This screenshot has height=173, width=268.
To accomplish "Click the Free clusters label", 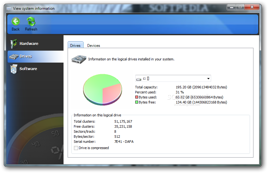I will coord(84,126).
